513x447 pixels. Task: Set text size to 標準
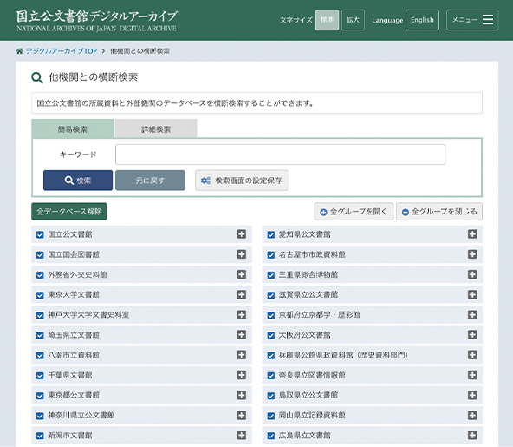click(327, 20)
